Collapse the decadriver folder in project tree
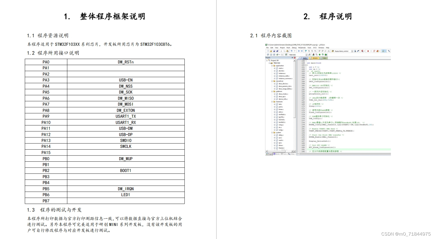The height and width of the screenshot is (239, 435). coord(272,81)
